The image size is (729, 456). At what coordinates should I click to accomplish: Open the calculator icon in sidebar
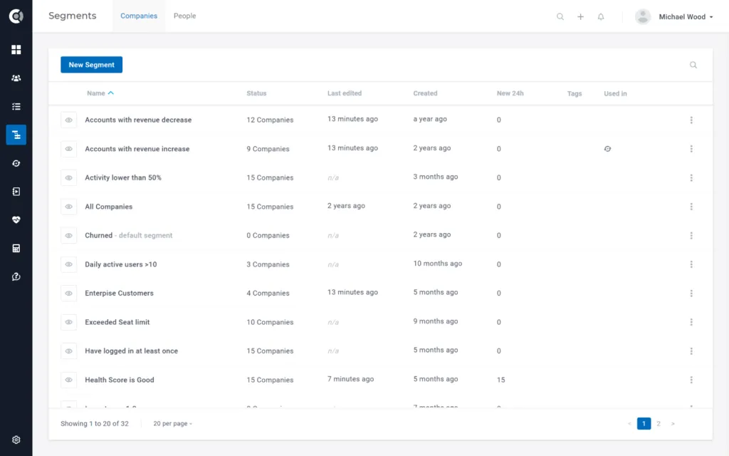pos(16,248)
